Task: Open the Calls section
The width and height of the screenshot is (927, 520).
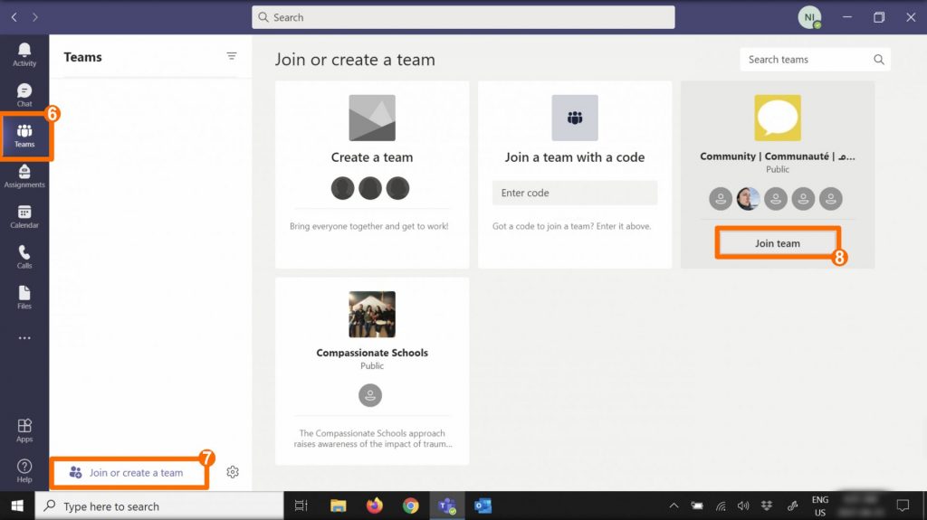Action: (24, 257)
